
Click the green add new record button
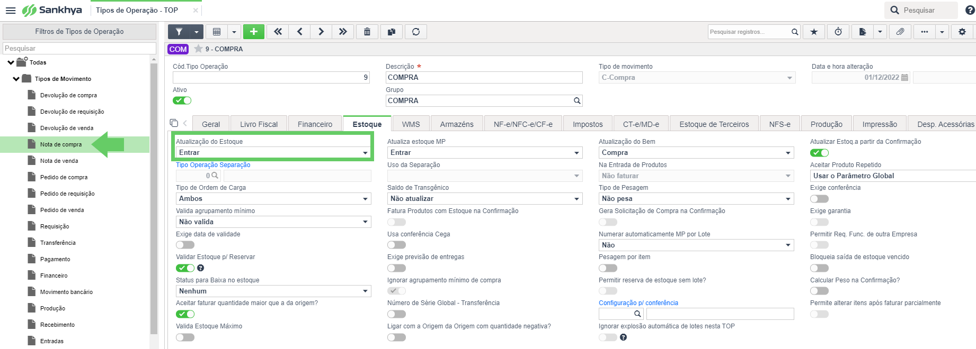click(254, 32)
